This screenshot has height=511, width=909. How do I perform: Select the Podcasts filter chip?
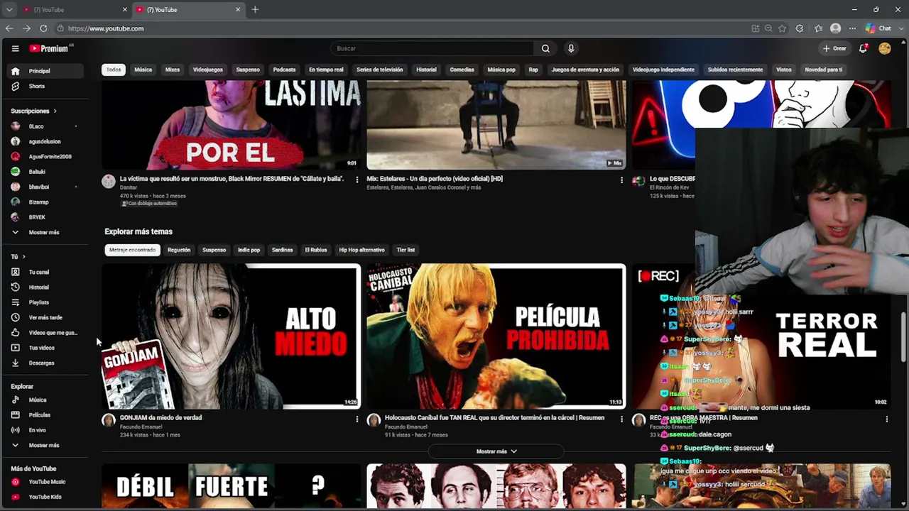pyautogui.click(x=284, y=70)
